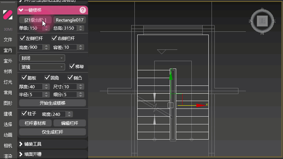The image size is (283, 159).
Task: Open the 文件 sidebar tab
Action: (8, 40)
